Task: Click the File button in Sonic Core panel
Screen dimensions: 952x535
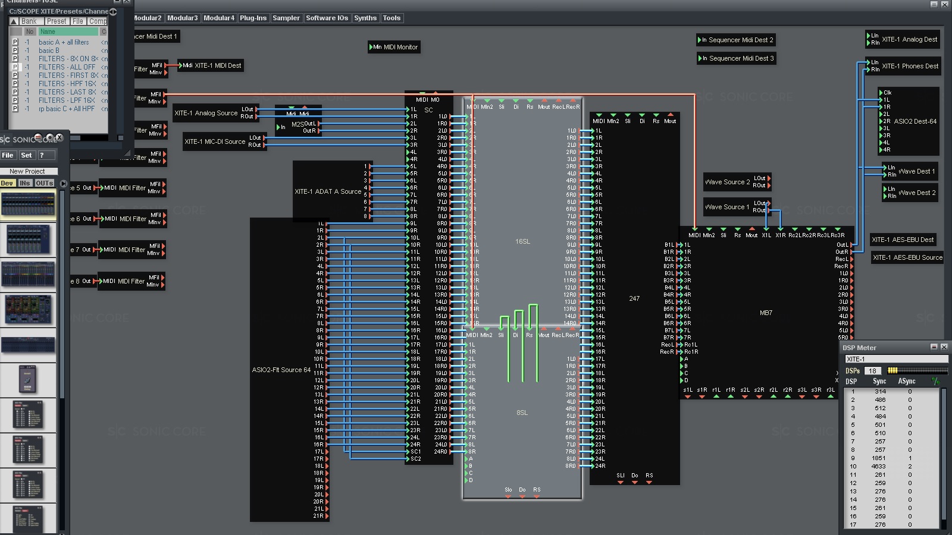Action: [8, 155]
